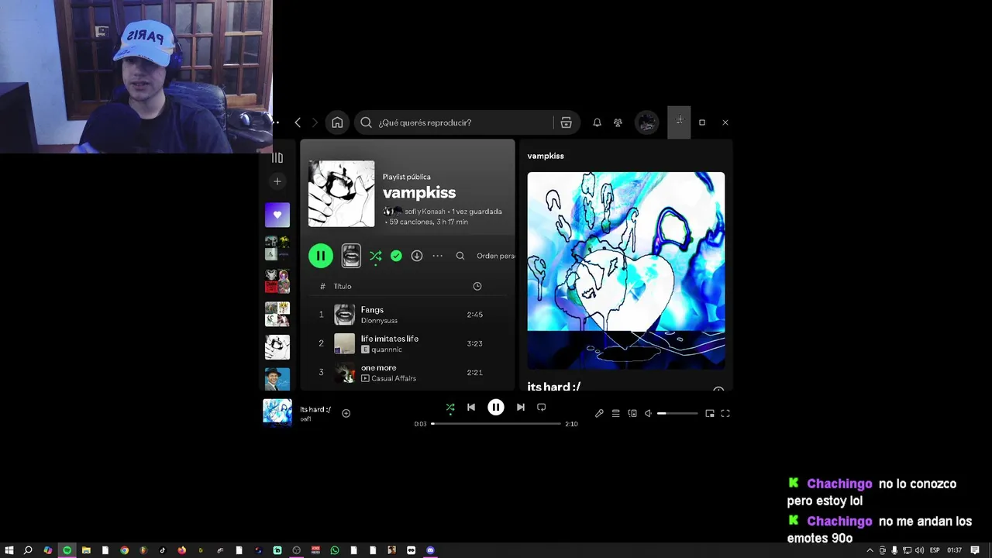Download the vampkiss playlist

pyautogui.click(x=417, y=256)
